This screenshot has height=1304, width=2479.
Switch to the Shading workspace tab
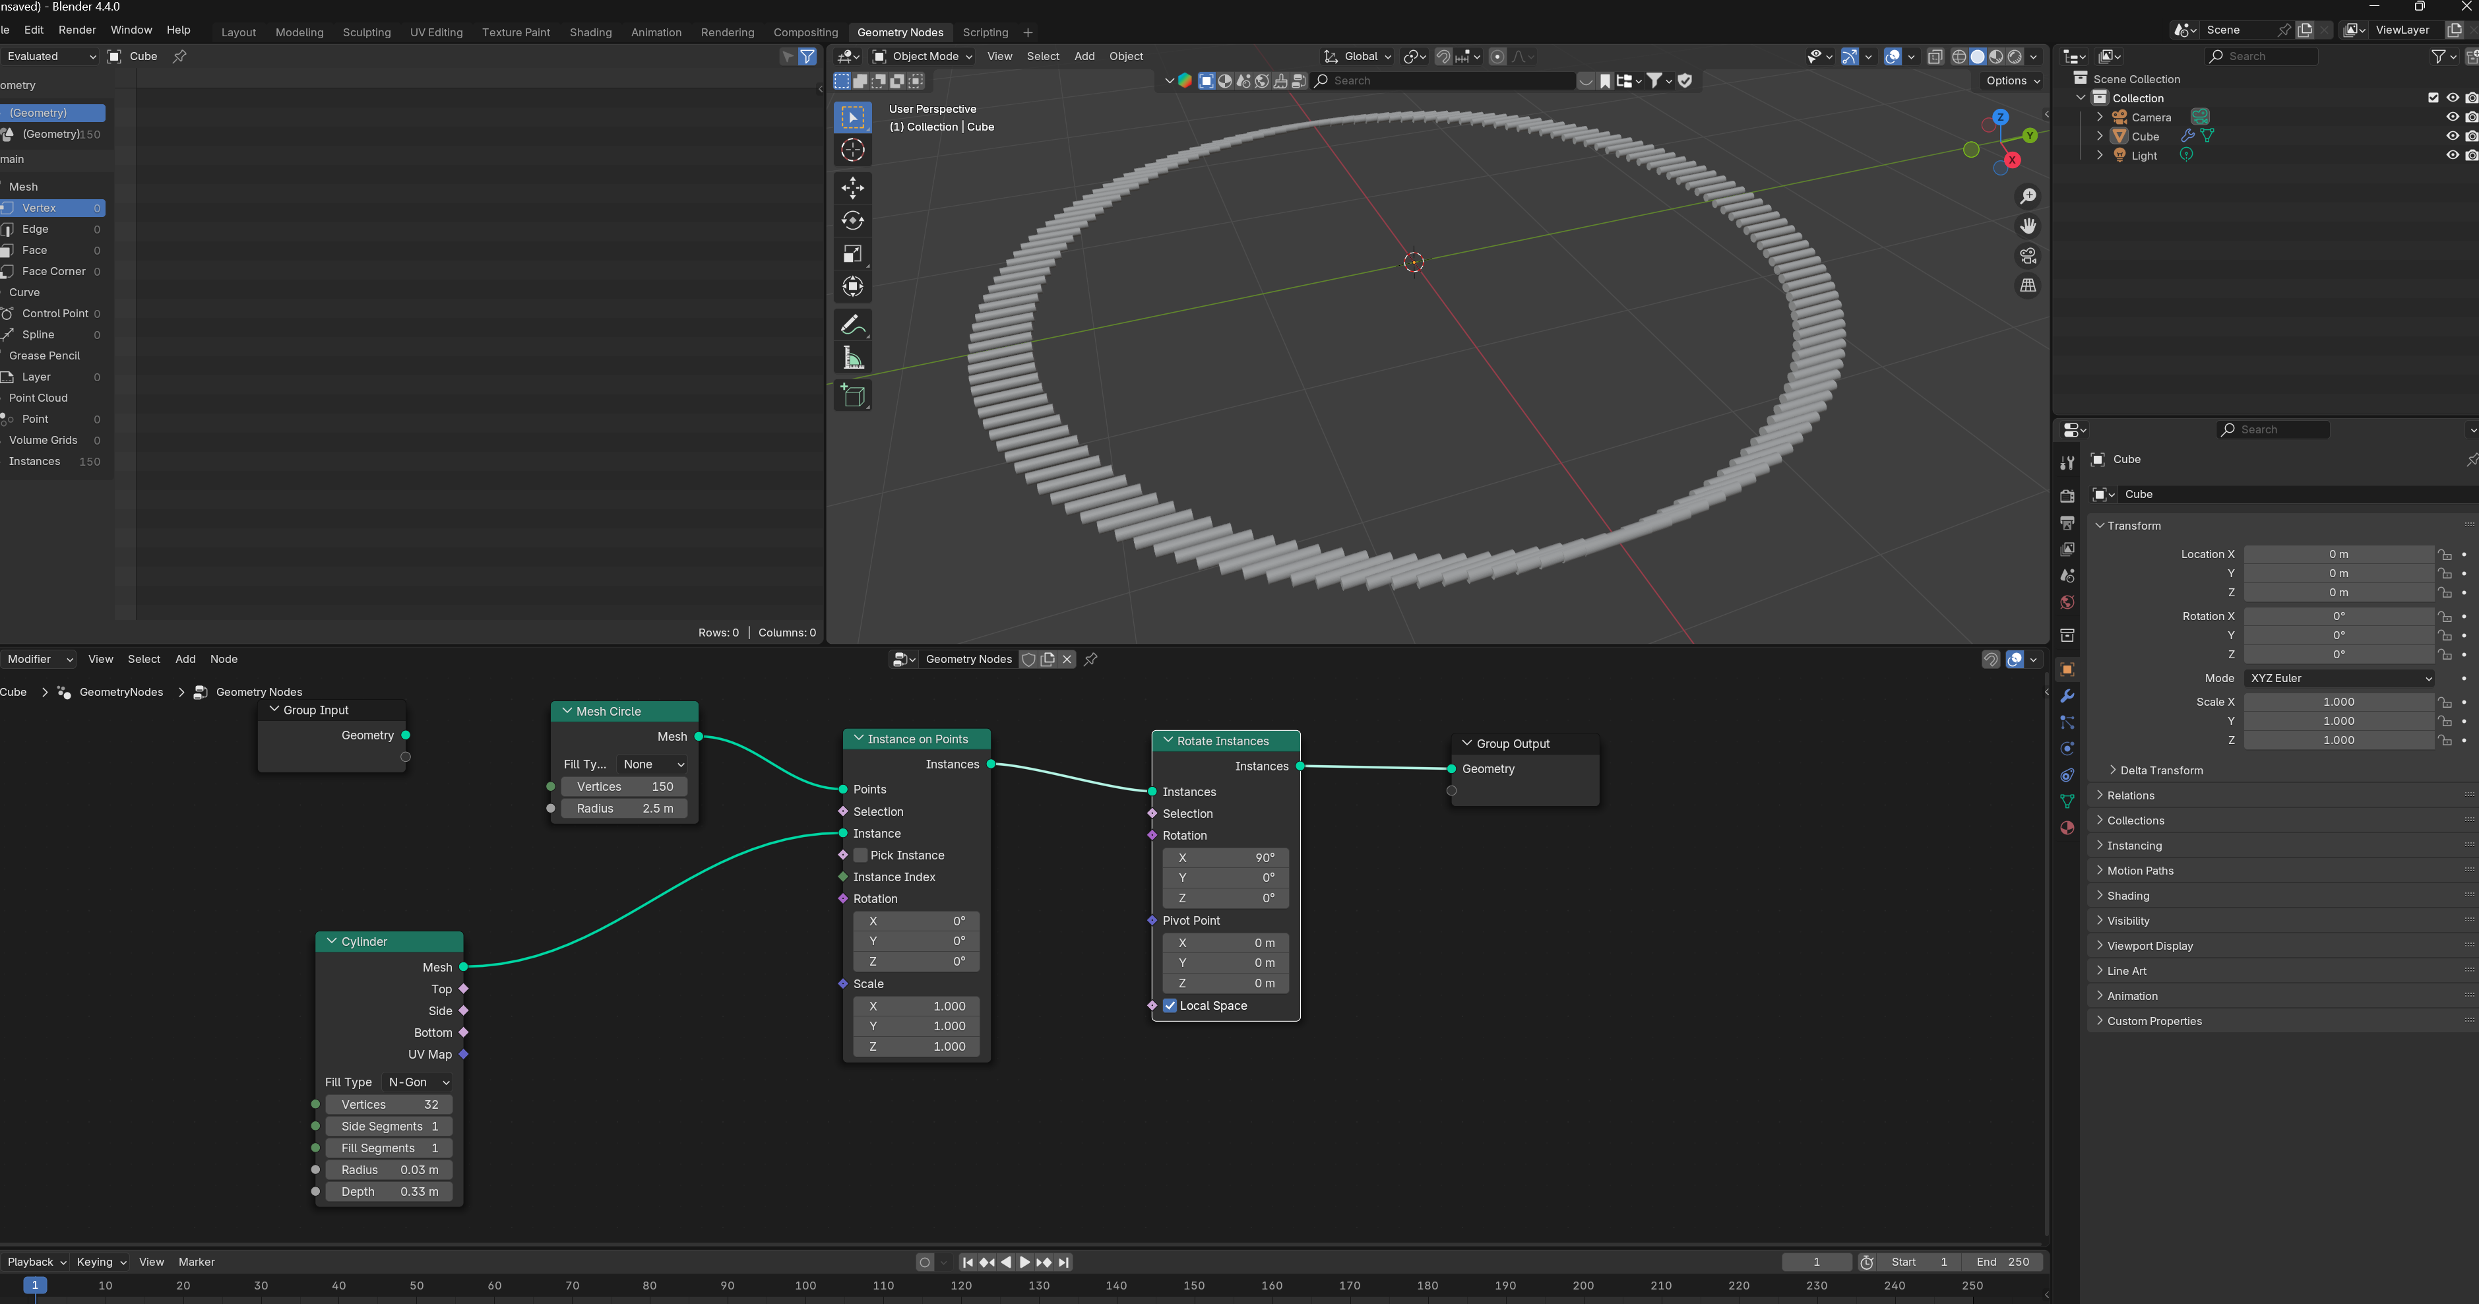point(590,32)
